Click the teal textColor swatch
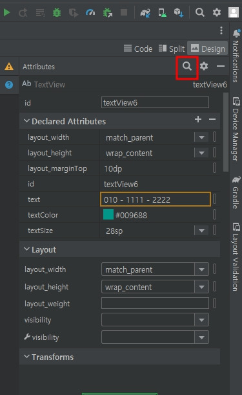The image size is (242, 395). (x=108, y=214)
